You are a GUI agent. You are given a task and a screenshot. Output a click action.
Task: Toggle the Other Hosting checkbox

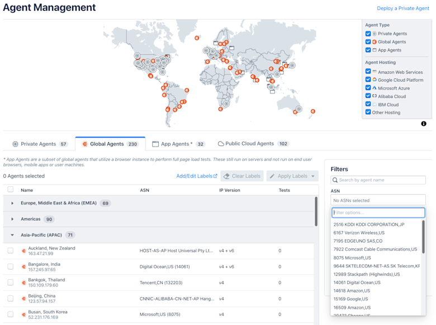coord(368,112)
